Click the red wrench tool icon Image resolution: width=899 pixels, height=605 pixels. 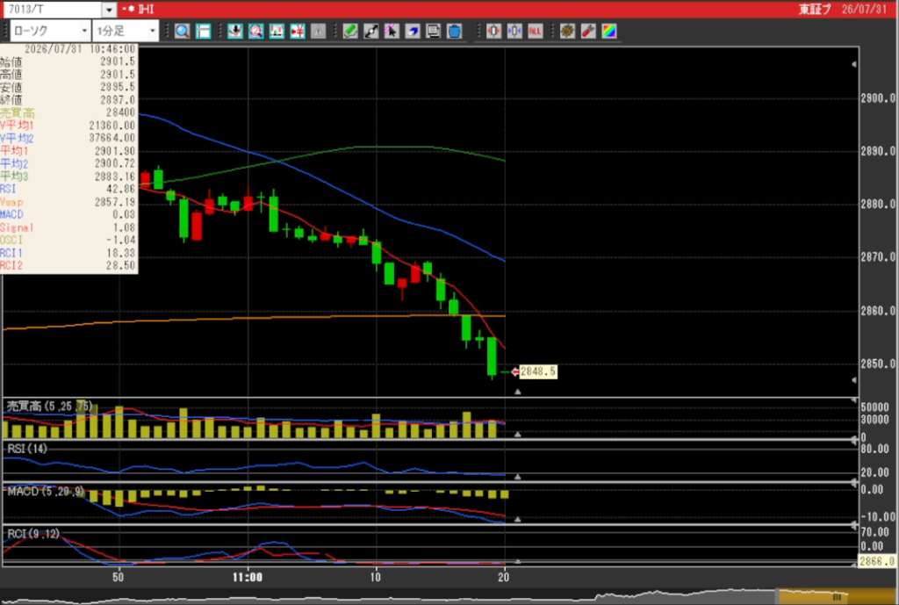[588, 31]
